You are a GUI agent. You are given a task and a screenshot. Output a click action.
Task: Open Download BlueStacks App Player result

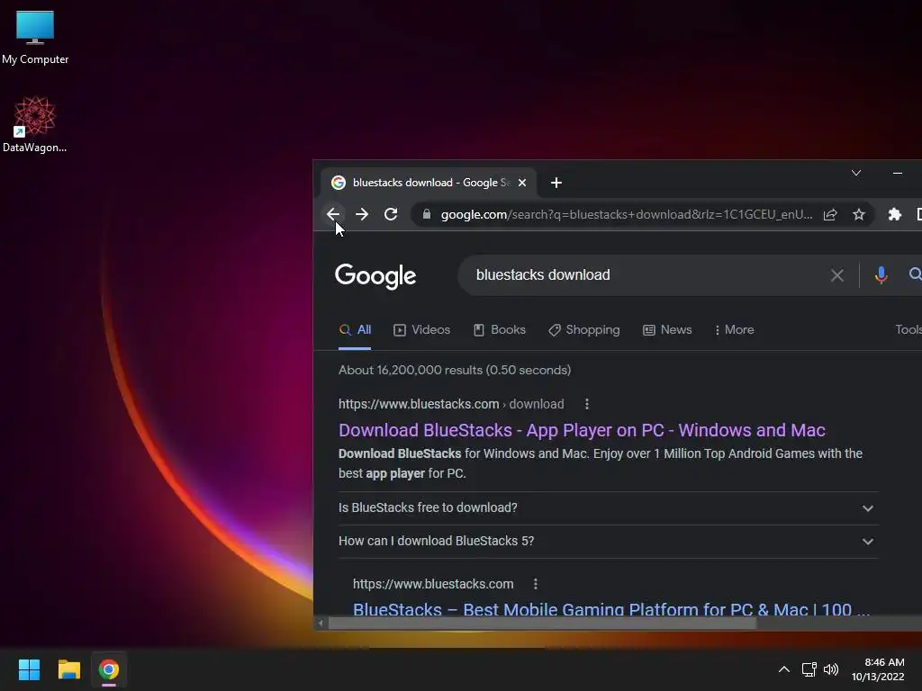(582, 430)
